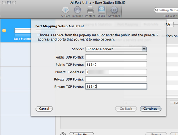Image resolution: width=178 pixels, height=135 pixels.
Task: Select the Advanced gear toolbar icon
Action: click(114, 12)
